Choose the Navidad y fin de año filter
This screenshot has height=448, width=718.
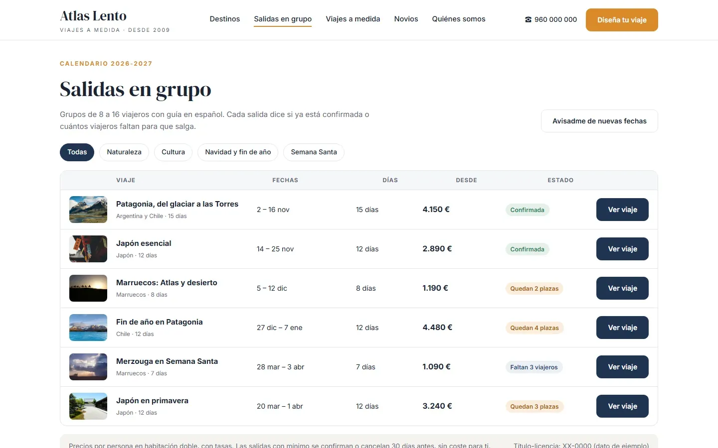[238, 152]
